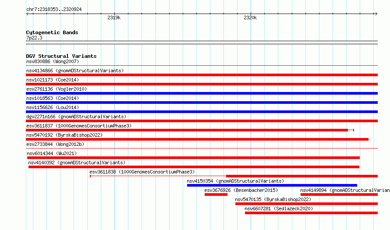
Task: Click the esv3611838 thick red bar
Action: pyautogui.click(x=302, y=176)
